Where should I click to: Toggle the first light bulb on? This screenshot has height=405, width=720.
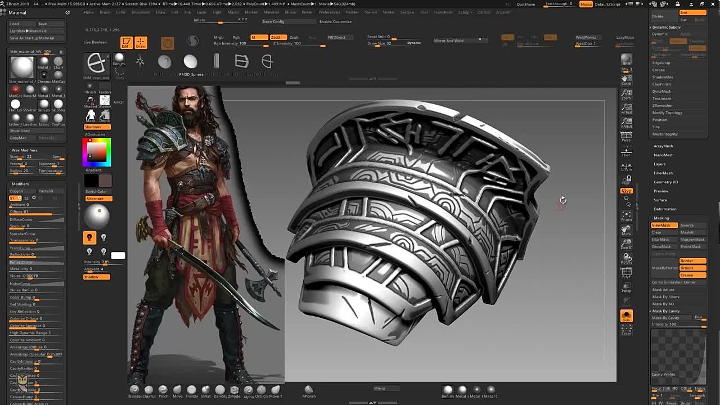89,237
